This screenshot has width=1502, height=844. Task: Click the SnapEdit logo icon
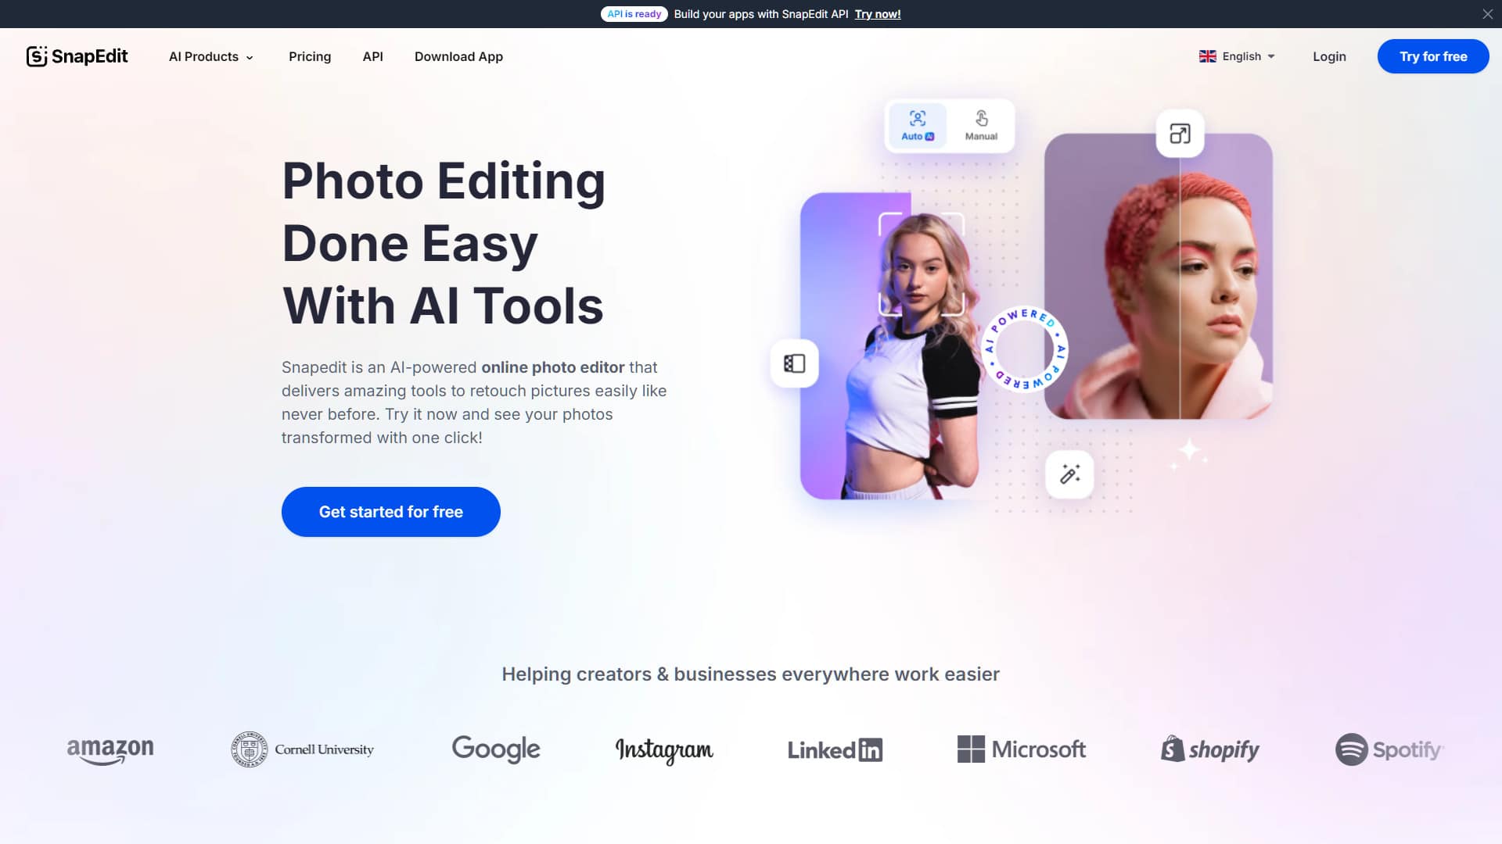pos(37,56)
